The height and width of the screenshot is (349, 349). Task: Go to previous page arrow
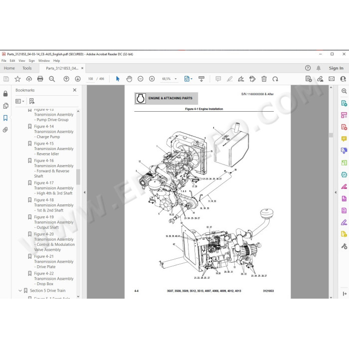coord(66,79)
